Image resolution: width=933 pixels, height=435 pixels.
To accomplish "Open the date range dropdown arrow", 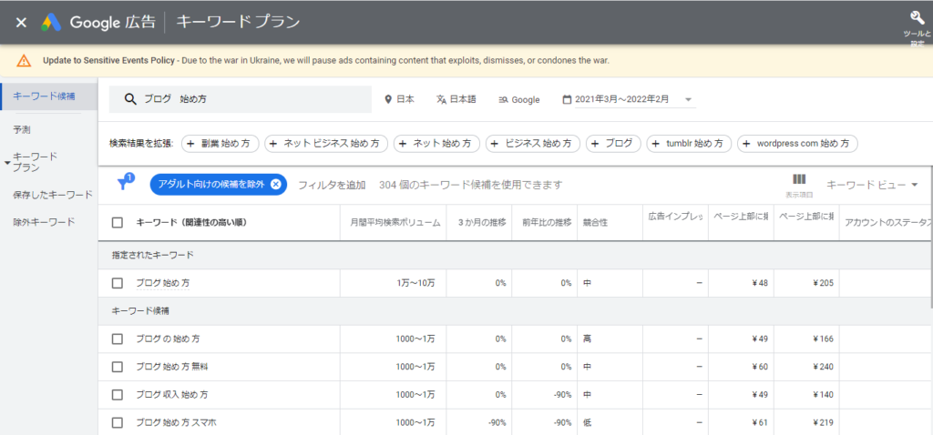I will pyautogui.click(x=689, y=100).
